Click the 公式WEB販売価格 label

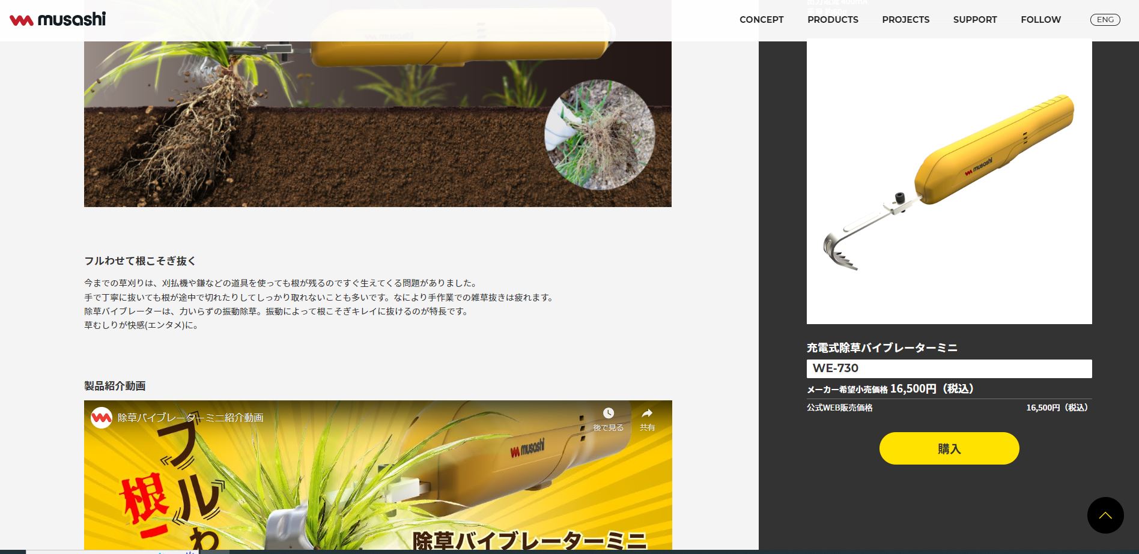coord(839,408)
